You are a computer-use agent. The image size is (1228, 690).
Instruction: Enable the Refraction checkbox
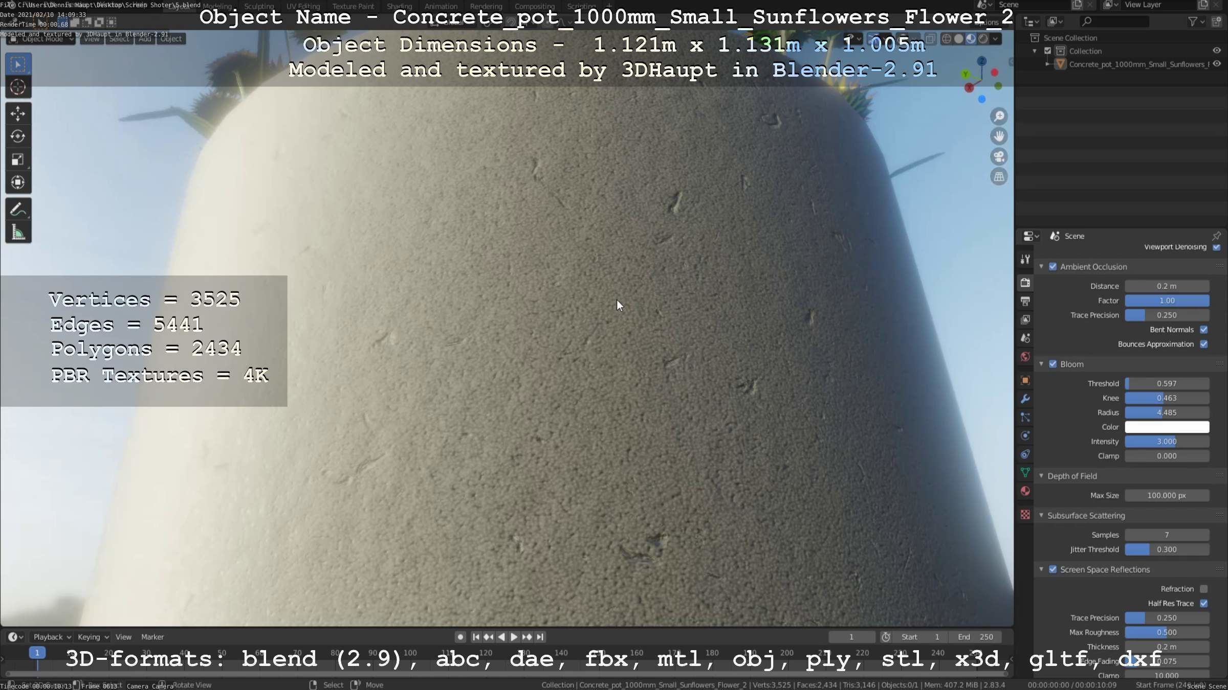(1204, 589)
